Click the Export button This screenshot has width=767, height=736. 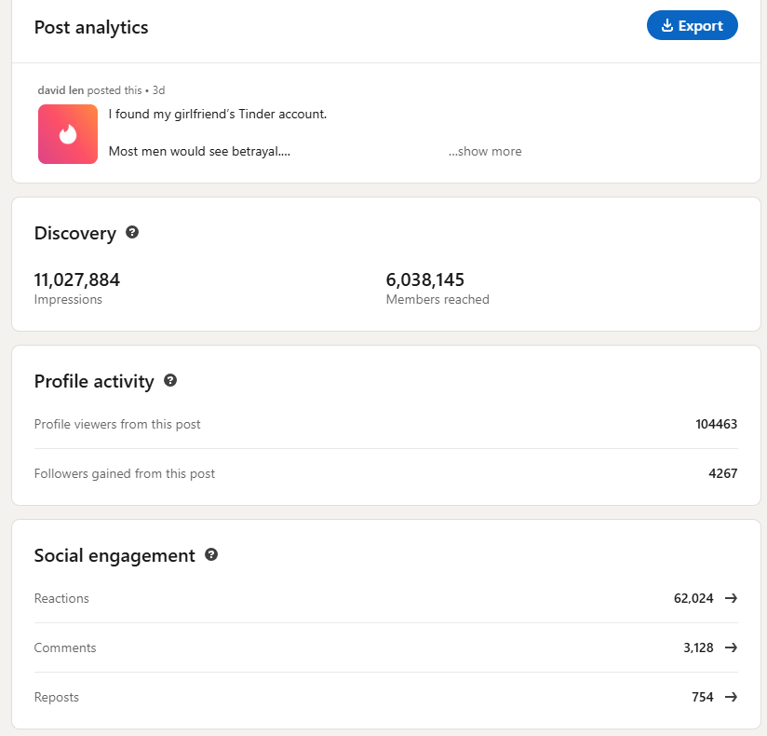click(692, 25)
